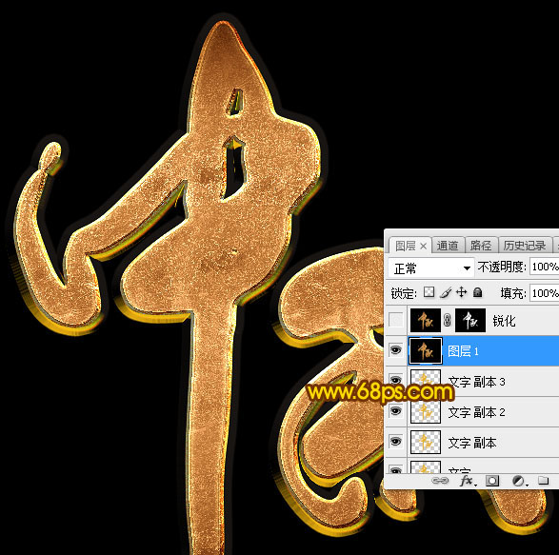Click the 文字 副本 layer thumbnail

[426, 442]
